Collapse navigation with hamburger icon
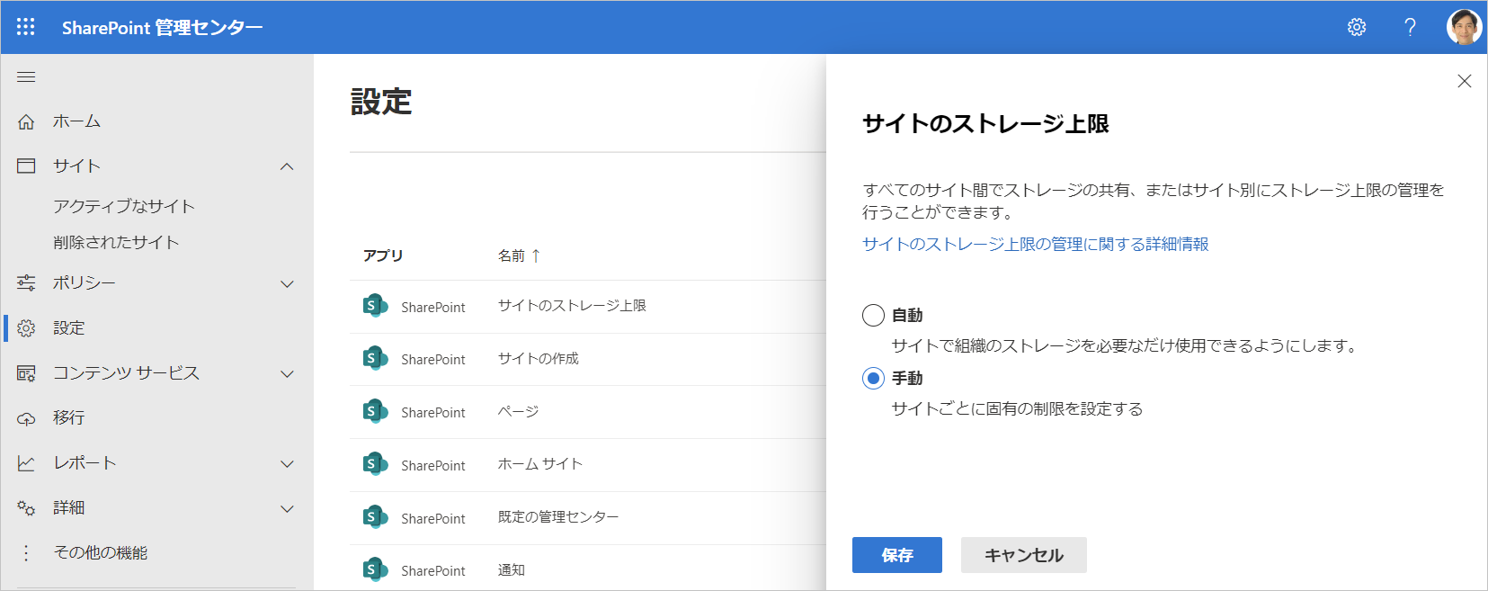Viewport: 1488px width, 591px height. [x=26, y=77]
